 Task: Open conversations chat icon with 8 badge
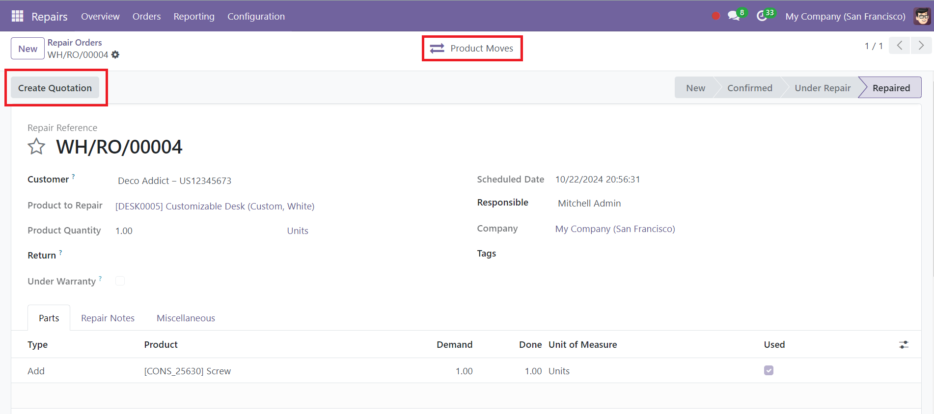737,15
